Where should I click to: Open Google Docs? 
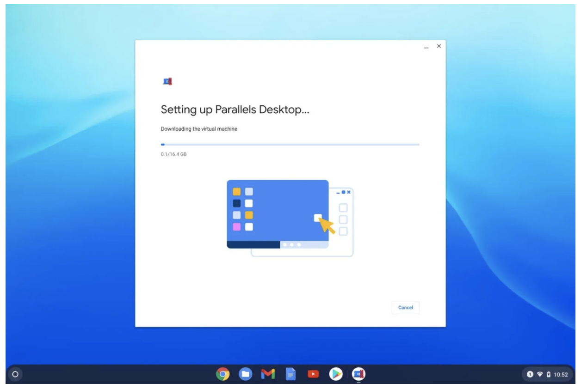[290, 374]
